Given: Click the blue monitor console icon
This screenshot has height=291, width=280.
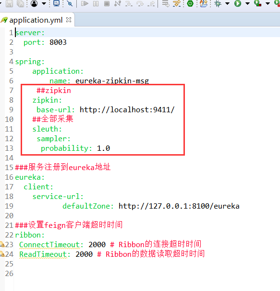Looking at the screenshot, I should (x=56, y=3).
